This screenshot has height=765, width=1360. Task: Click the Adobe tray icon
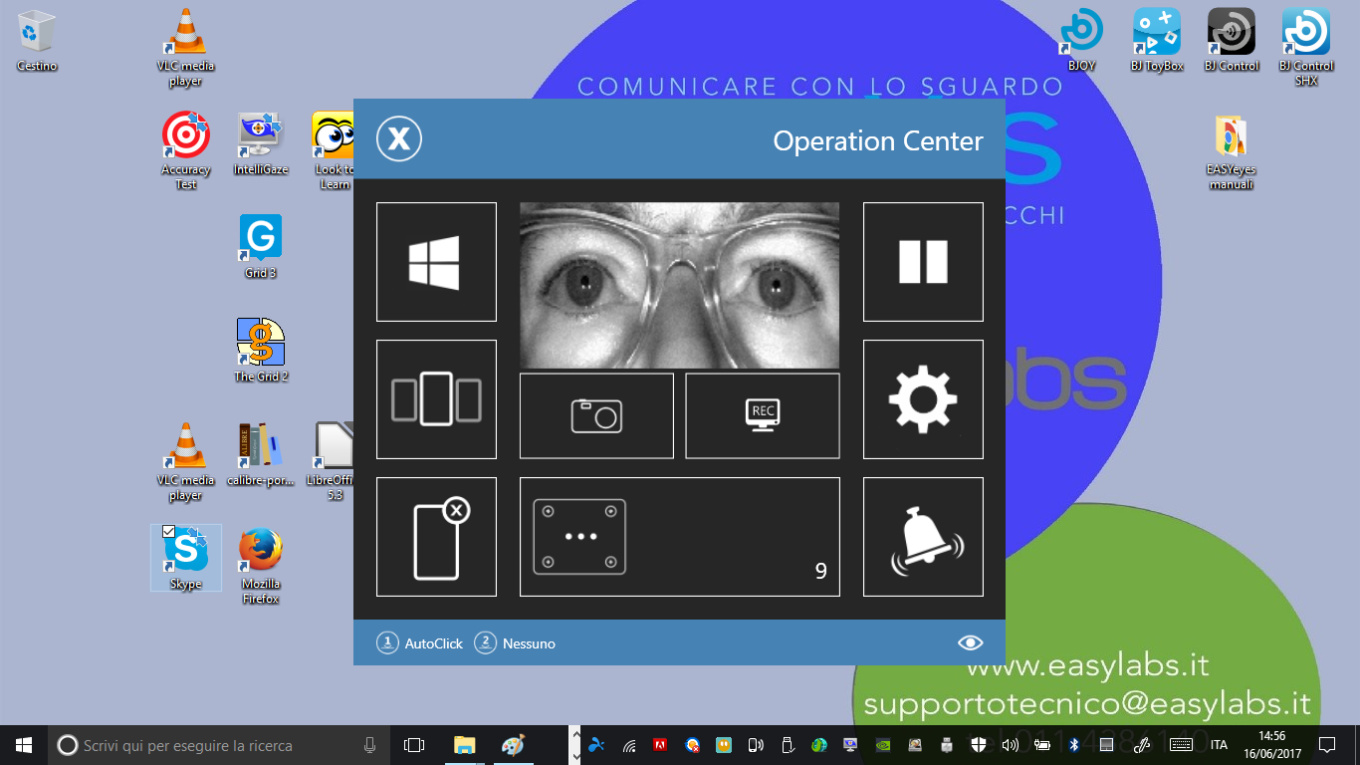[660, 744]
